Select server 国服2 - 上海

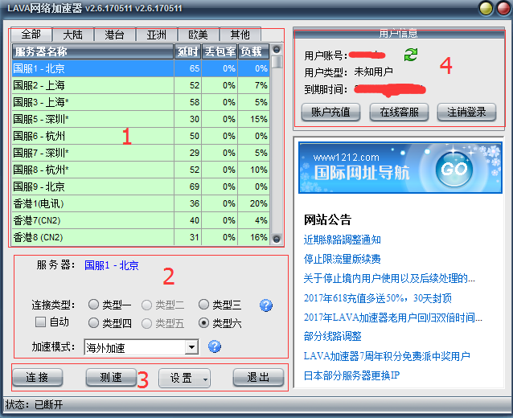click(141, 85)
